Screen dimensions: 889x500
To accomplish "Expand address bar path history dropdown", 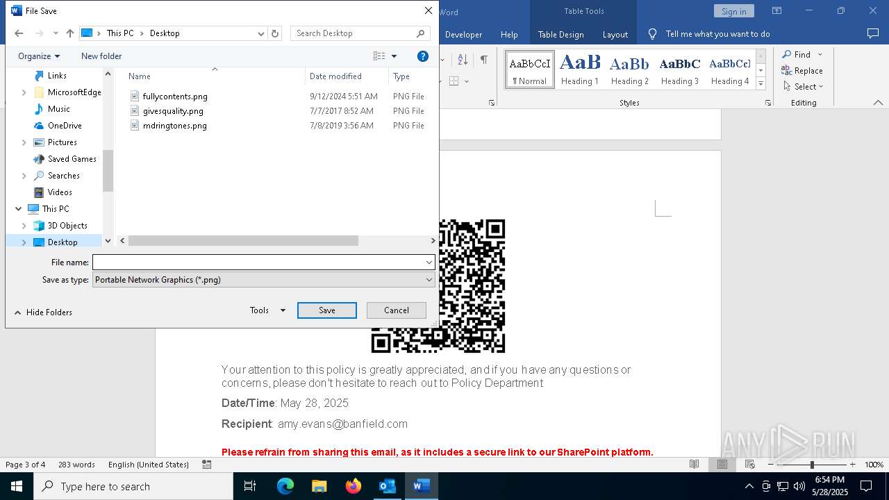I will click(x=261, y=33).
